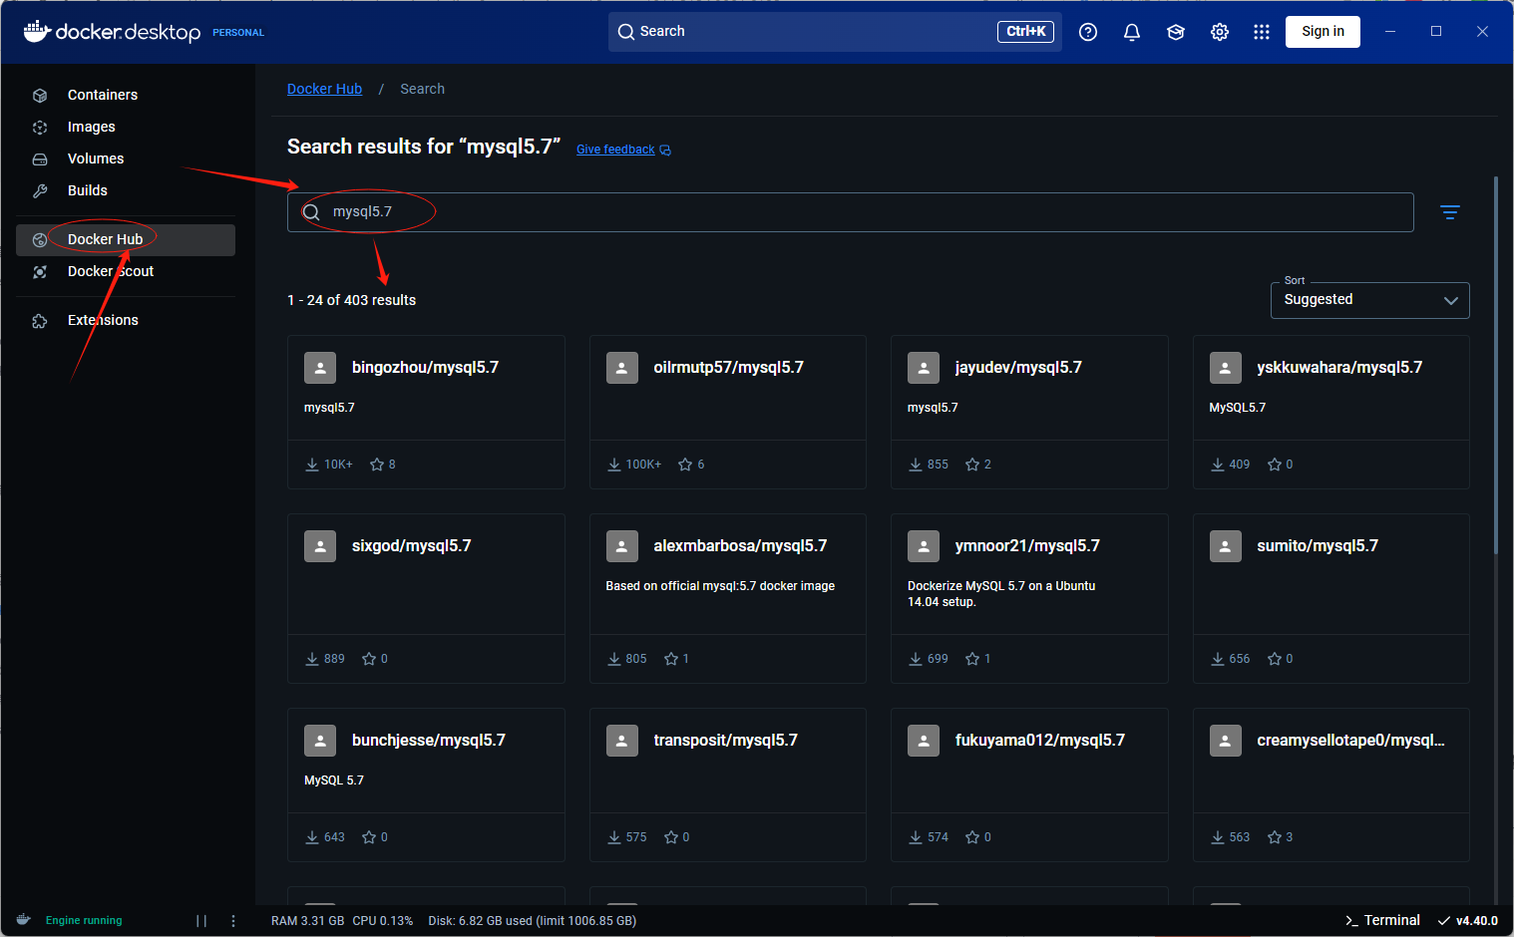Select ymnoor21/mysql5.7 repository
This screenshot has height=937, width=1514.
click(x=1029, y=598)
